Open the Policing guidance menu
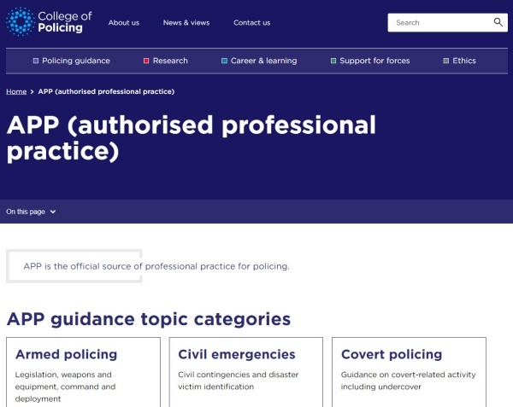The image size is (513, 407). (x=71, y=61)
